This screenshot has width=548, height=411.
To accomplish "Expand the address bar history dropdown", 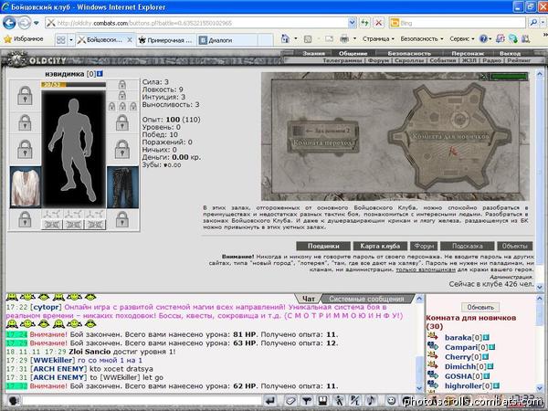I will coord(353,23).
